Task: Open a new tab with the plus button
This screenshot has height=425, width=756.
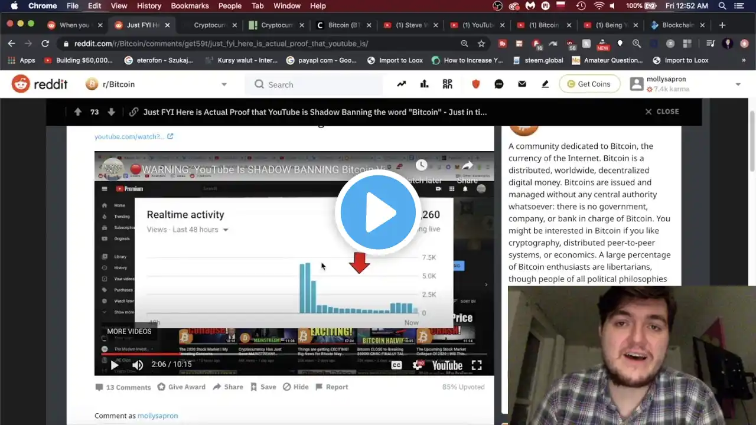Action: point(722,25)
